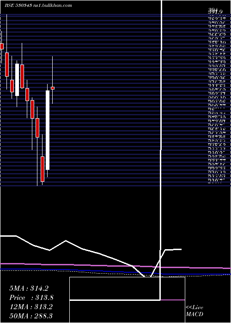Click the <<Live MACD label
This screenshot has height=323, width=231.
click(x=195, y=311)
